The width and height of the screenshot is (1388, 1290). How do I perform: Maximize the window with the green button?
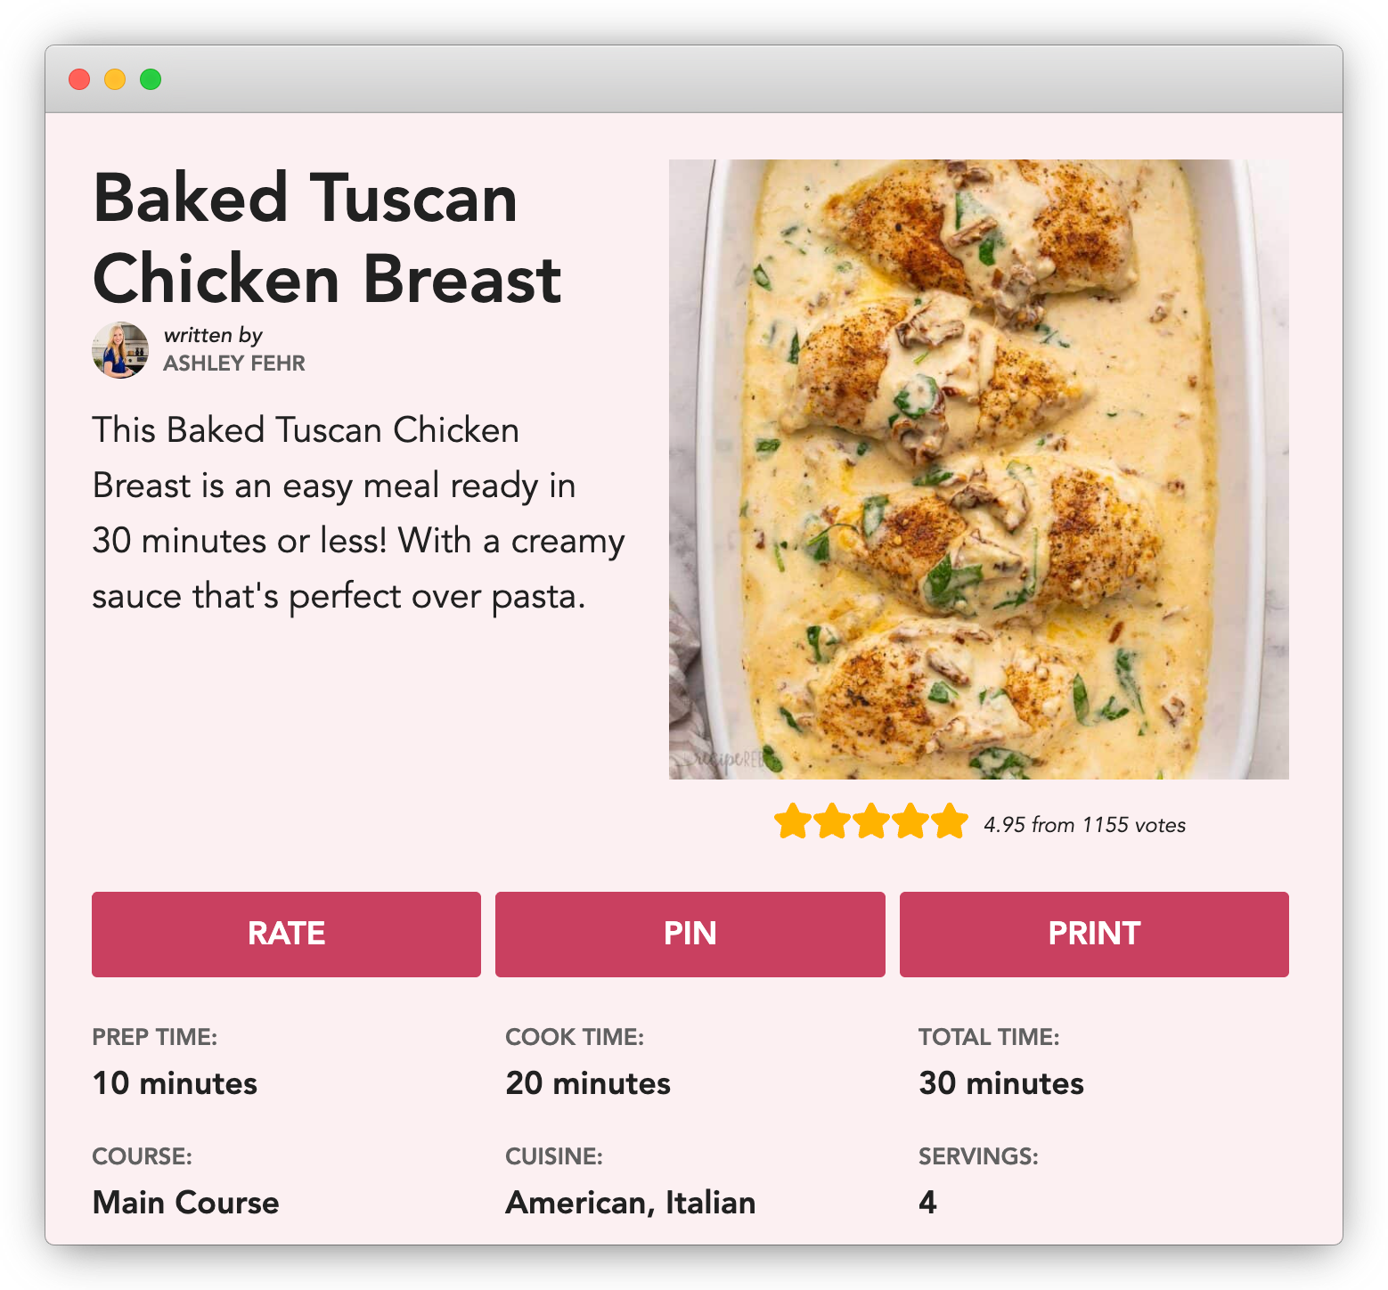click(x=151, y=79)
